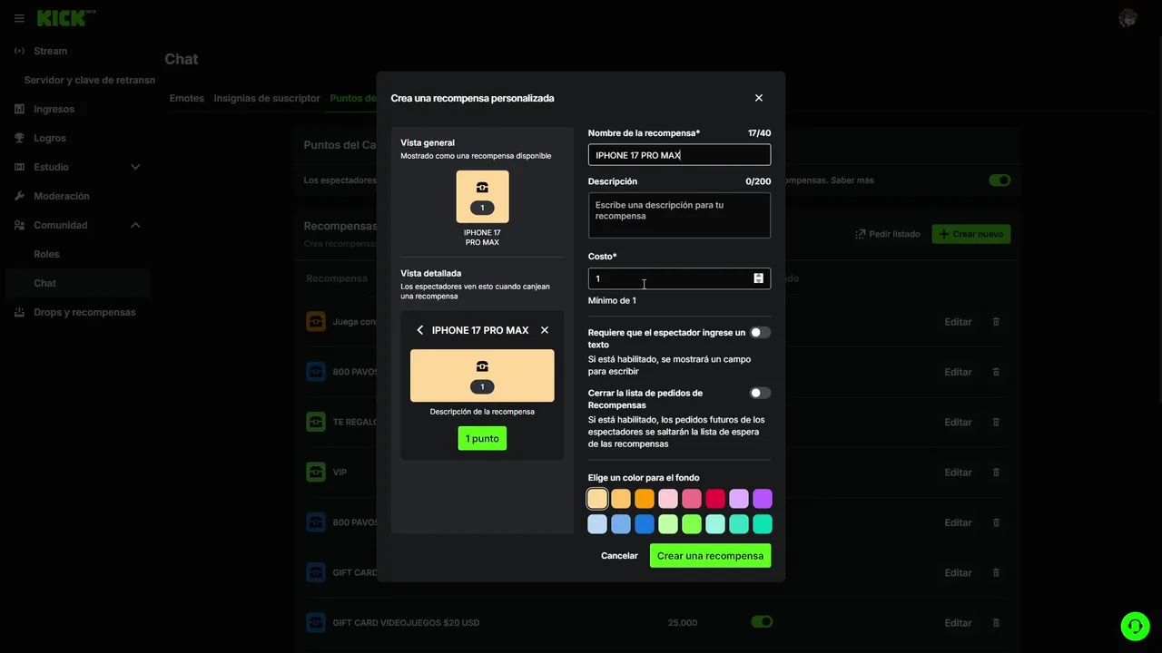Delete the TE REGALO reward row
Viewport: 1162px width, 653px height.
tap(996, 422)
